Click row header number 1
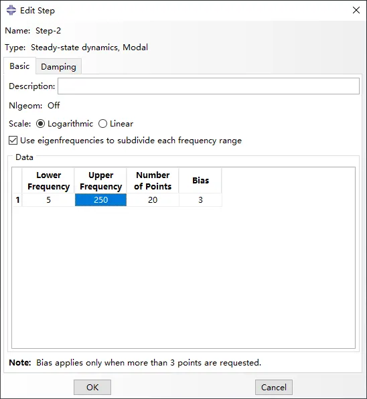 tap(17, 200)
